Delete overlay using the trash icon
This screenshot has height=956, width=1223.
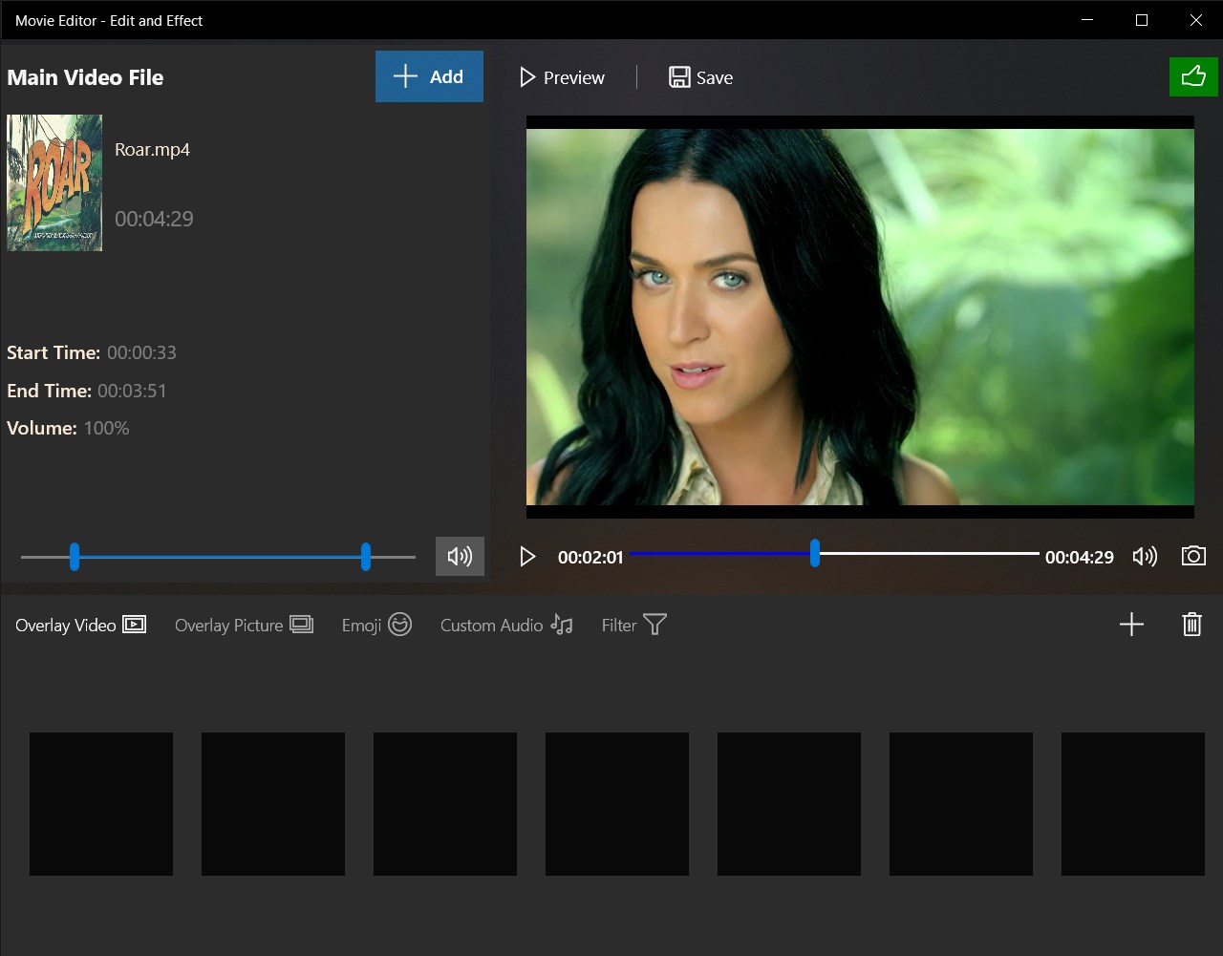point(1191,625)
